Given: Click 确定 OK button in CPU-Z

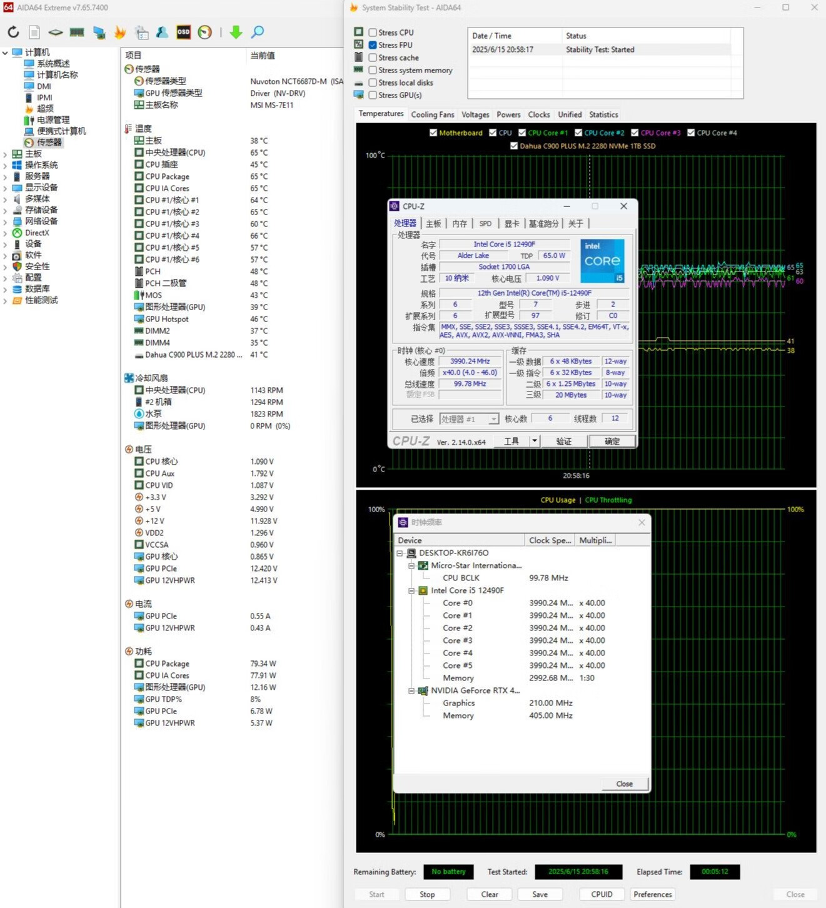Looking at the screenshot, I should (x=612, y=441).
